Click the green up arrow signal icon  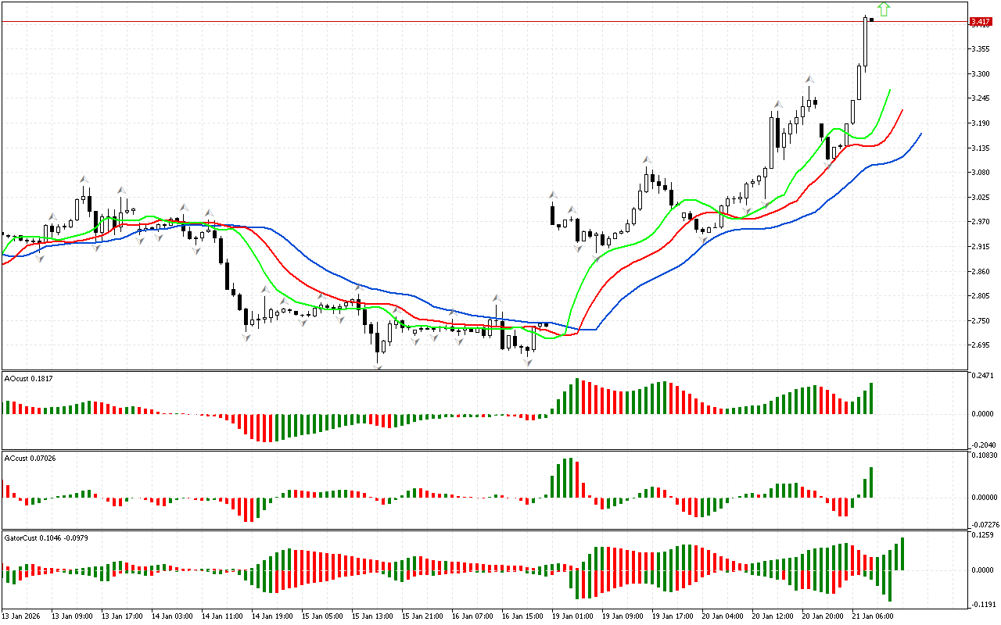click(x=884, y=9)
